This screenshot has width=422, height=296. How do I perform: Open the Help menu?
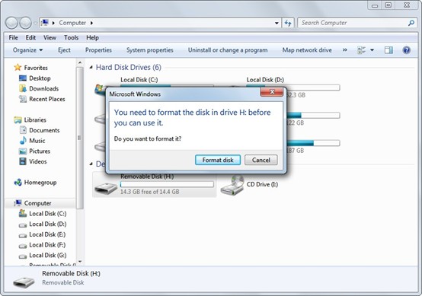coord(92,37)
